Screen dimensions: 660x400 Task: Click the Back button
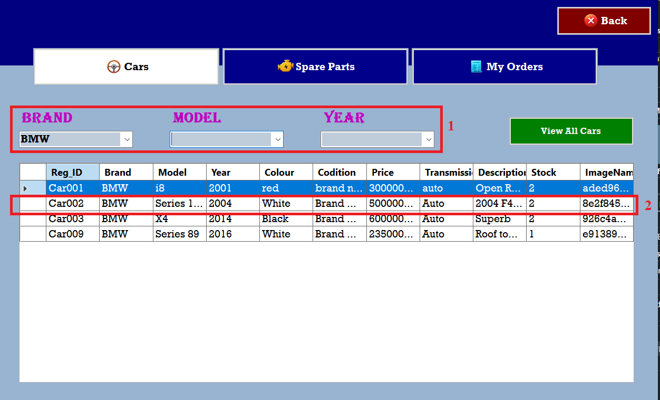click(x=604, y=21)
